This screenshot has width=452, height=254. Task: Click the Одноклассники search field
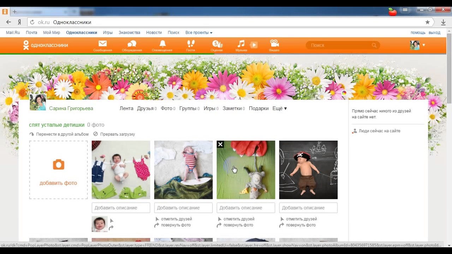pos(343,45)
